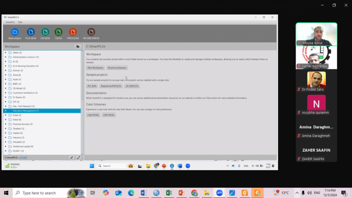Select the Herzallah (2) project folder
Image resolution: width=352 pixels, height=198 pixels.
19,142
